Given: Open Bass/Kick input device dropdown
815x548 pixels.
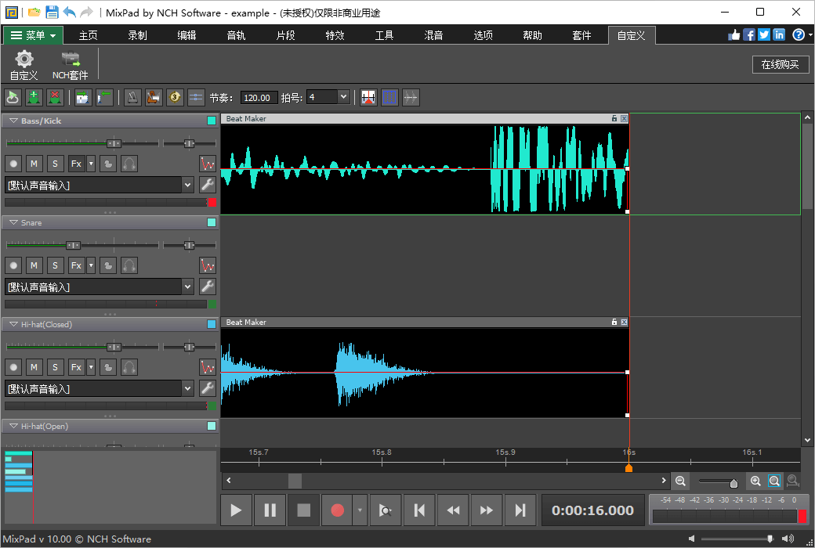Looking at the screenshot, I should click(187, 185).
